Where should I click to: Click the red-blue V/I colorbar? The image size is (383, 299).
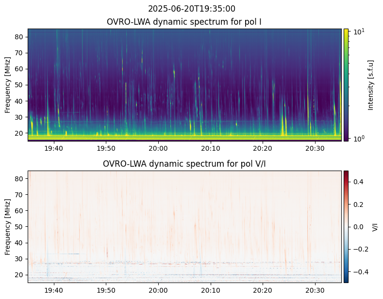click(346, 226)
